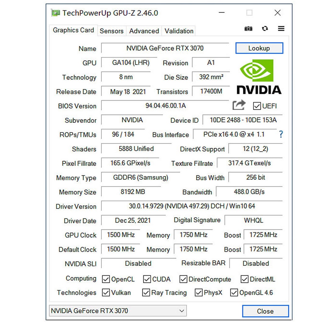Open the hamburger menu icon

tap(281, 29)
